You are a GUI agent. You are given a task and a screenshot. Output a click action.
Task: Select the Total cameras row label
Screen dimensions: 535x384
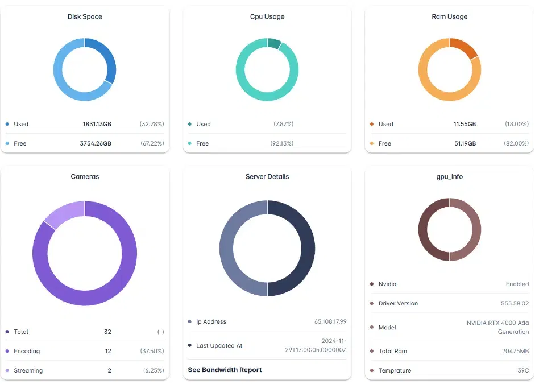tap(21, 332)
